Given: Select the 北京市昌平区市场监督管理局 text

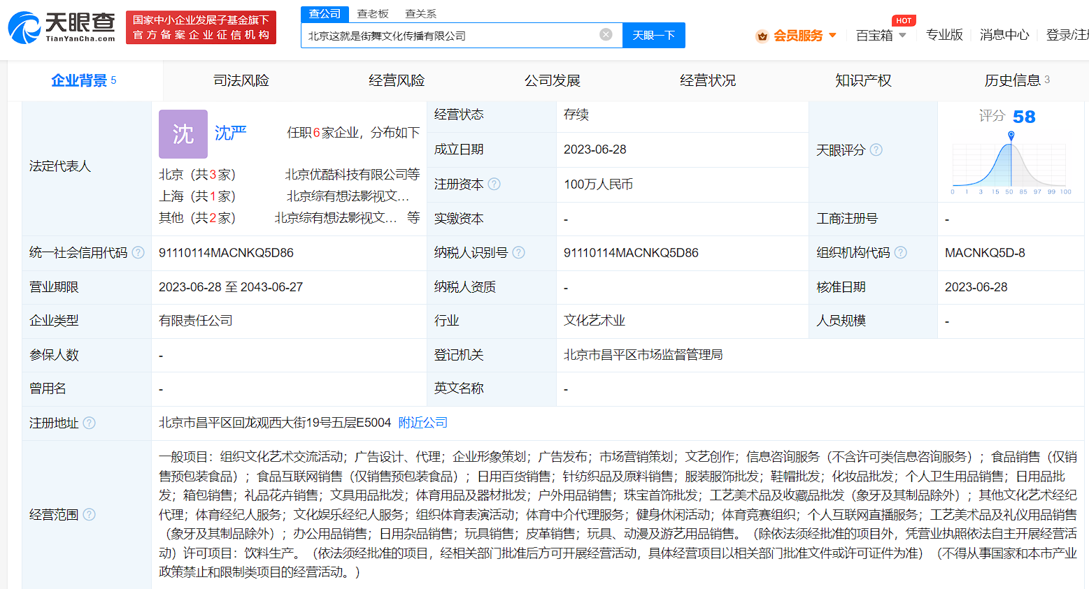Looking at the screenshot, I should click(643, 355).
